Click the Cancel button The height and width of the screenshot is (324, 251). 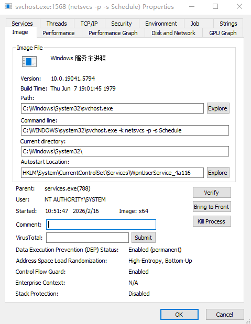(x=225, y=315)
